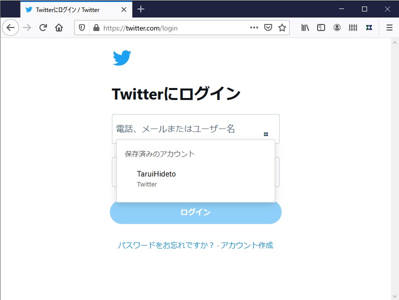Click the Twitter bird logo
This screenshot has height=300, width=399.
pyautogui.click(x=122, y=58)
